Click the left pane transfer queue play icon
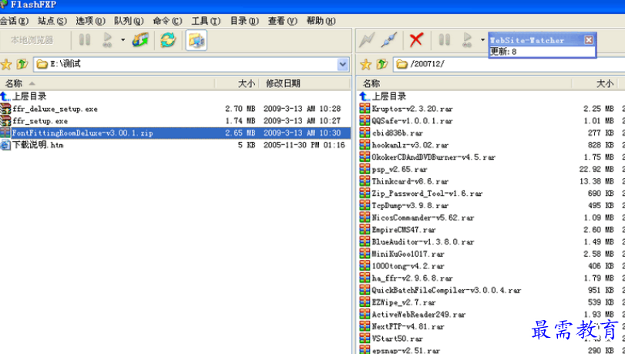625x354 pixels. pyautogui.click(x=107, y=40)
